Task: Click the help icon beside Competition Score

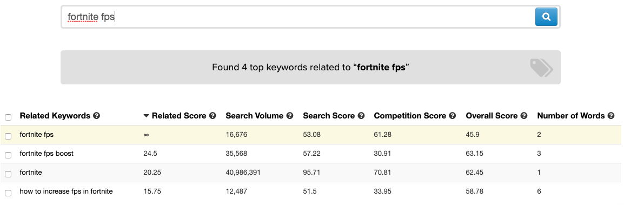Action: pyautogui.click(x=453, y=116)
